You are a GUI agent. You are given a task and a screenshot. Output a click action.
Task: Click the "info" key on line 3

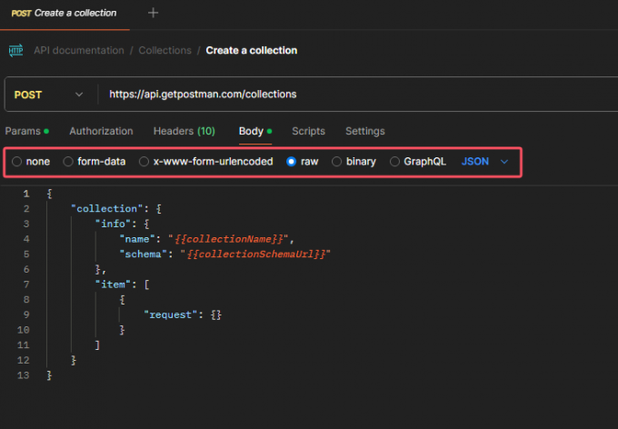pyautogui.click(x=113, y=224)
